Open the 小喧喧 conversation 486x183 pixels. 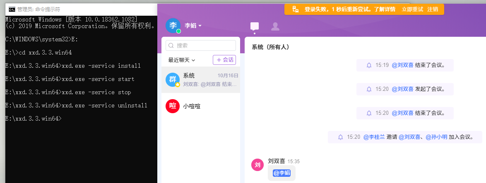point(201,106)
